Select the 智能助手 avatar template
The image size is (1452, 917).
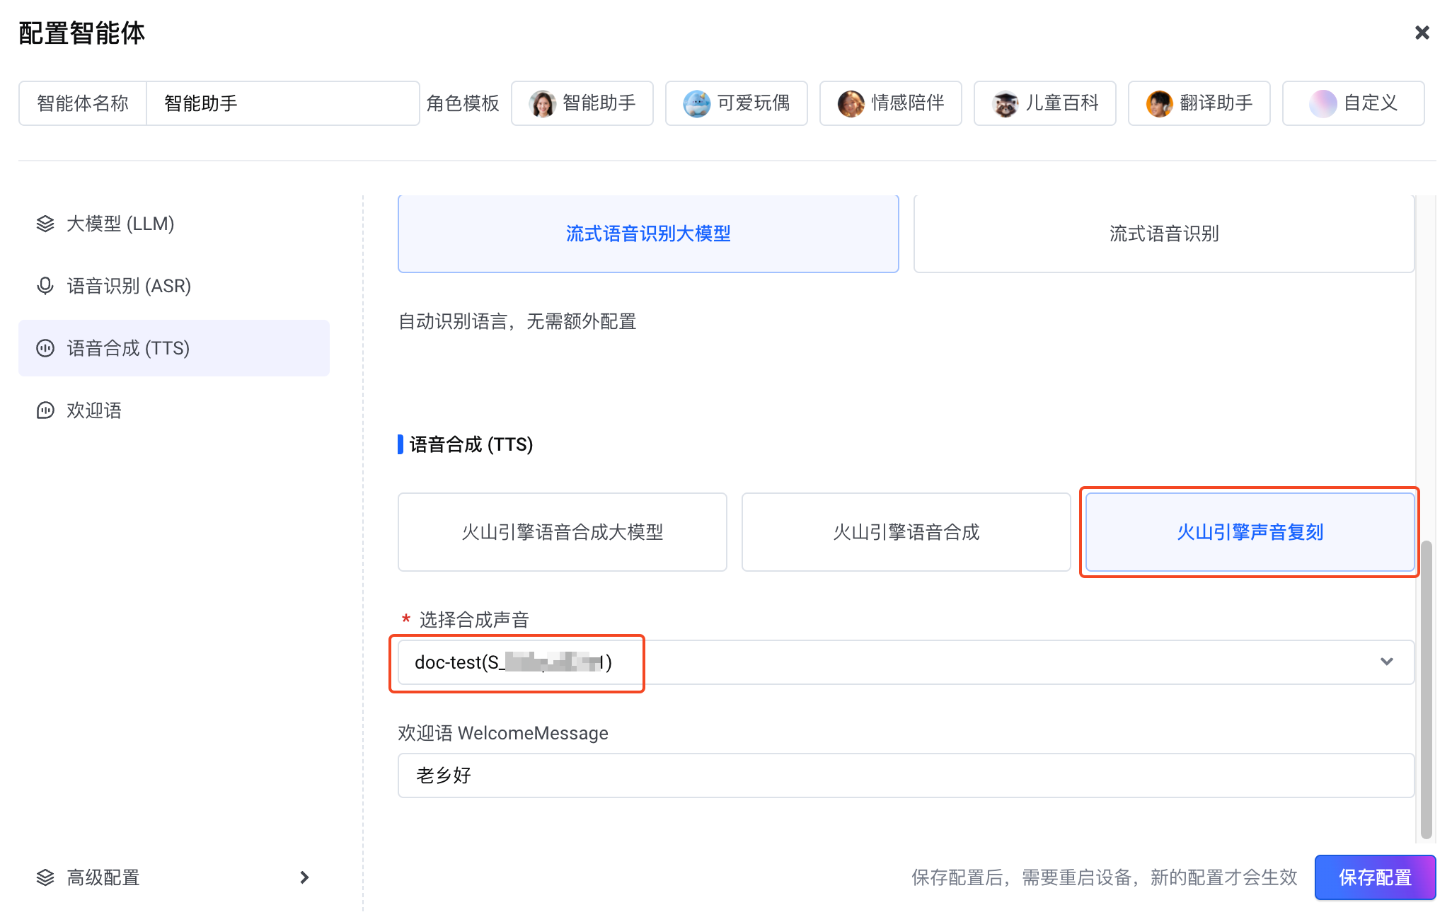point(543,103)
